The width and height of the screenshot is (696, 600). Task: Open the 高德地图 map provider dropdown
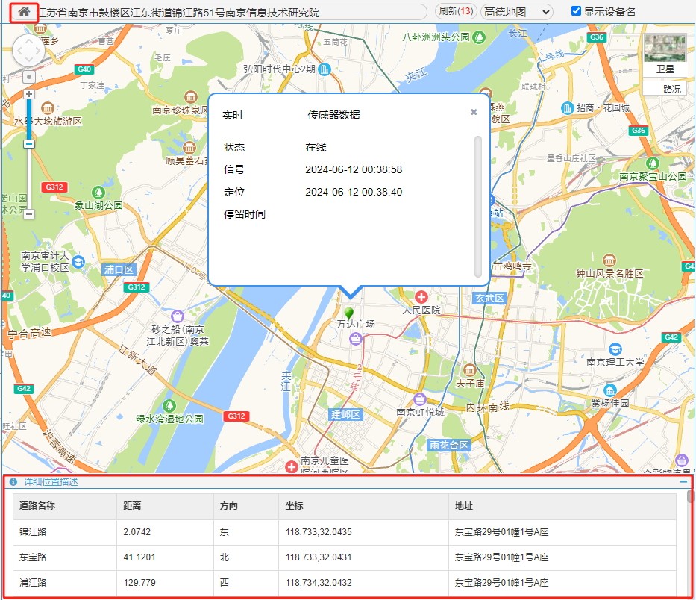coord(516,12)
